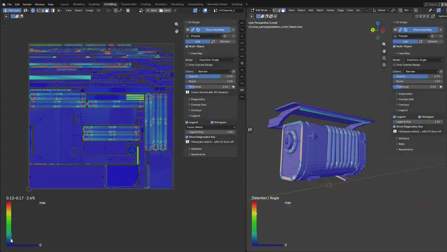Screen dimensions: 447x252
Task: Click refresh icon beside Live in left panel
Action: click(213, 42)
